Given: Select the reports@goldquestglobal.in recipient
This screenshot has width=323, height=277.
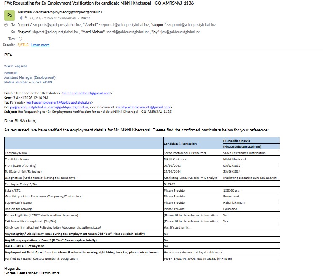Looking at the screenshot, I should [x=50, y=25].
